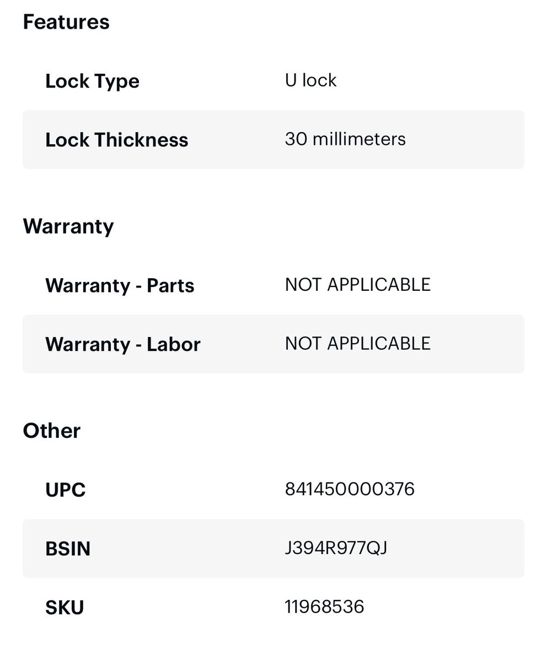Click the Lock Type label
Image resolution: width=547 pixels, height=661 pixels.
point(92,81)
